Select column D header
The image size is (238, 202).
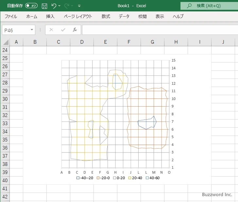pos(82,42)
